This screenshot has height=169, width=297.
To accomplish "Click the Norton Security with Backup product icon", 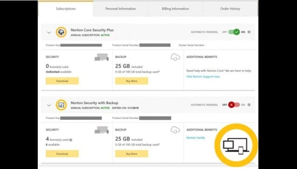I will [x=61, y=105].
